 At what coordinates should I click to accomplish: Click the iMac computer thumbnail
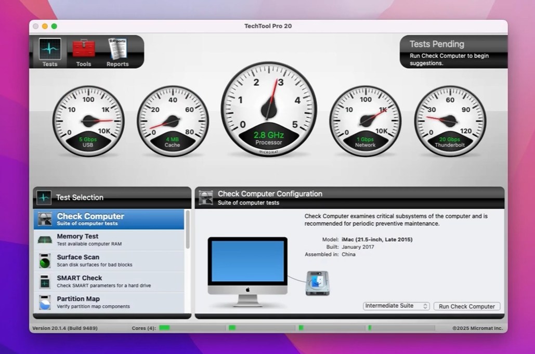(x=247, y=268)
